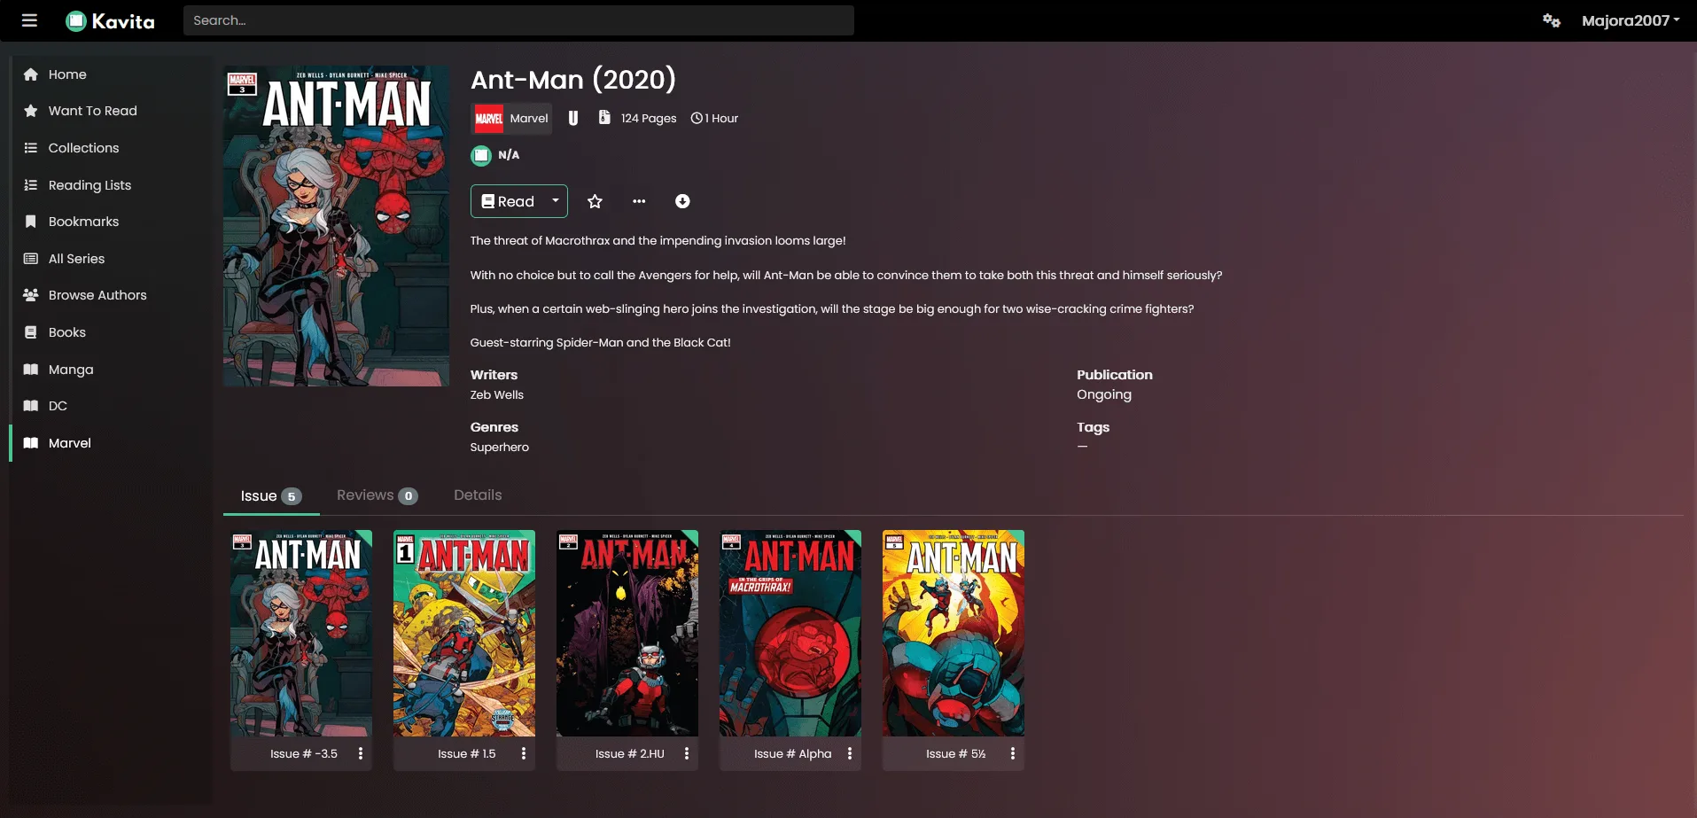This screenshot has height=818, width=1697.
Task: Click writer Zeb Wells
Action: click(x=497, y=395)
